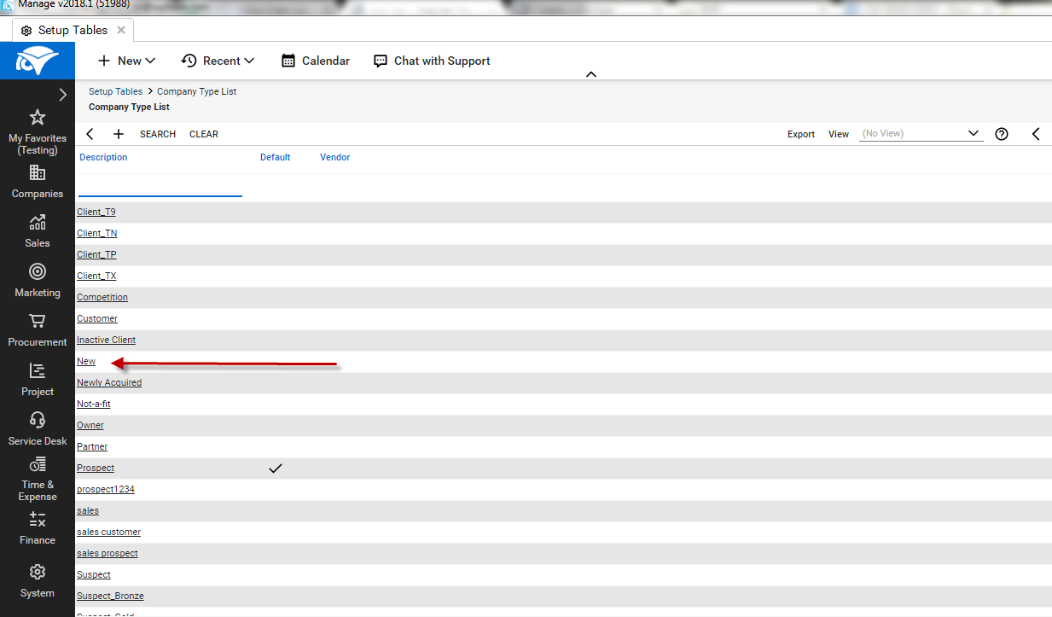Open My Favorites in the sidebar
1052x617 pixels.
coord(38,132)
